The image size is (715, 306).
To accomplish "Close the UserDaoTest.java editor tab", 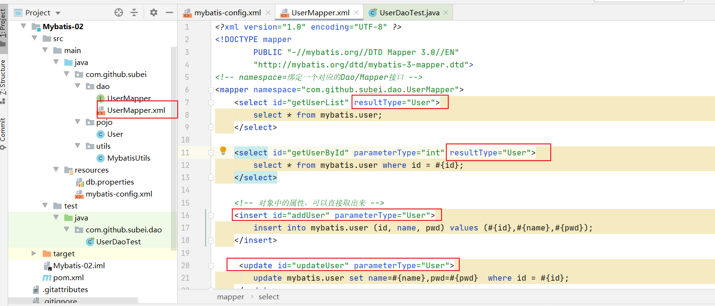I will click(x=445, y=13).
